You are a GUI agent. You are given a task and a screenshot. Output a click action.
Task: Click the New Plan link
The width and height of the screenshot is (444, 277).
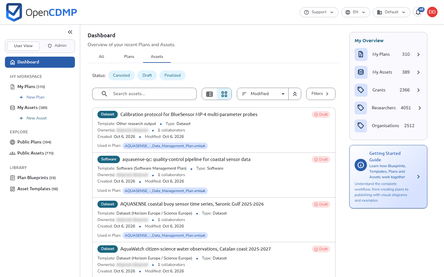coord(35,97)
